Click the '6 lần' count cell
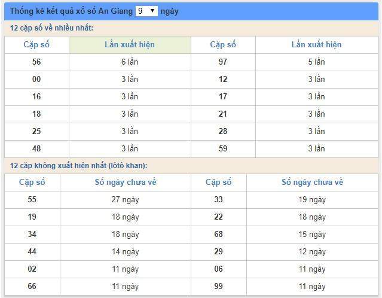 point(130,62)
